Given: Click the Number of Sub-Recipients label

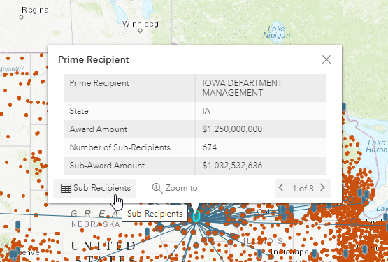Looking at the screenshot, I should pos(120,147).
